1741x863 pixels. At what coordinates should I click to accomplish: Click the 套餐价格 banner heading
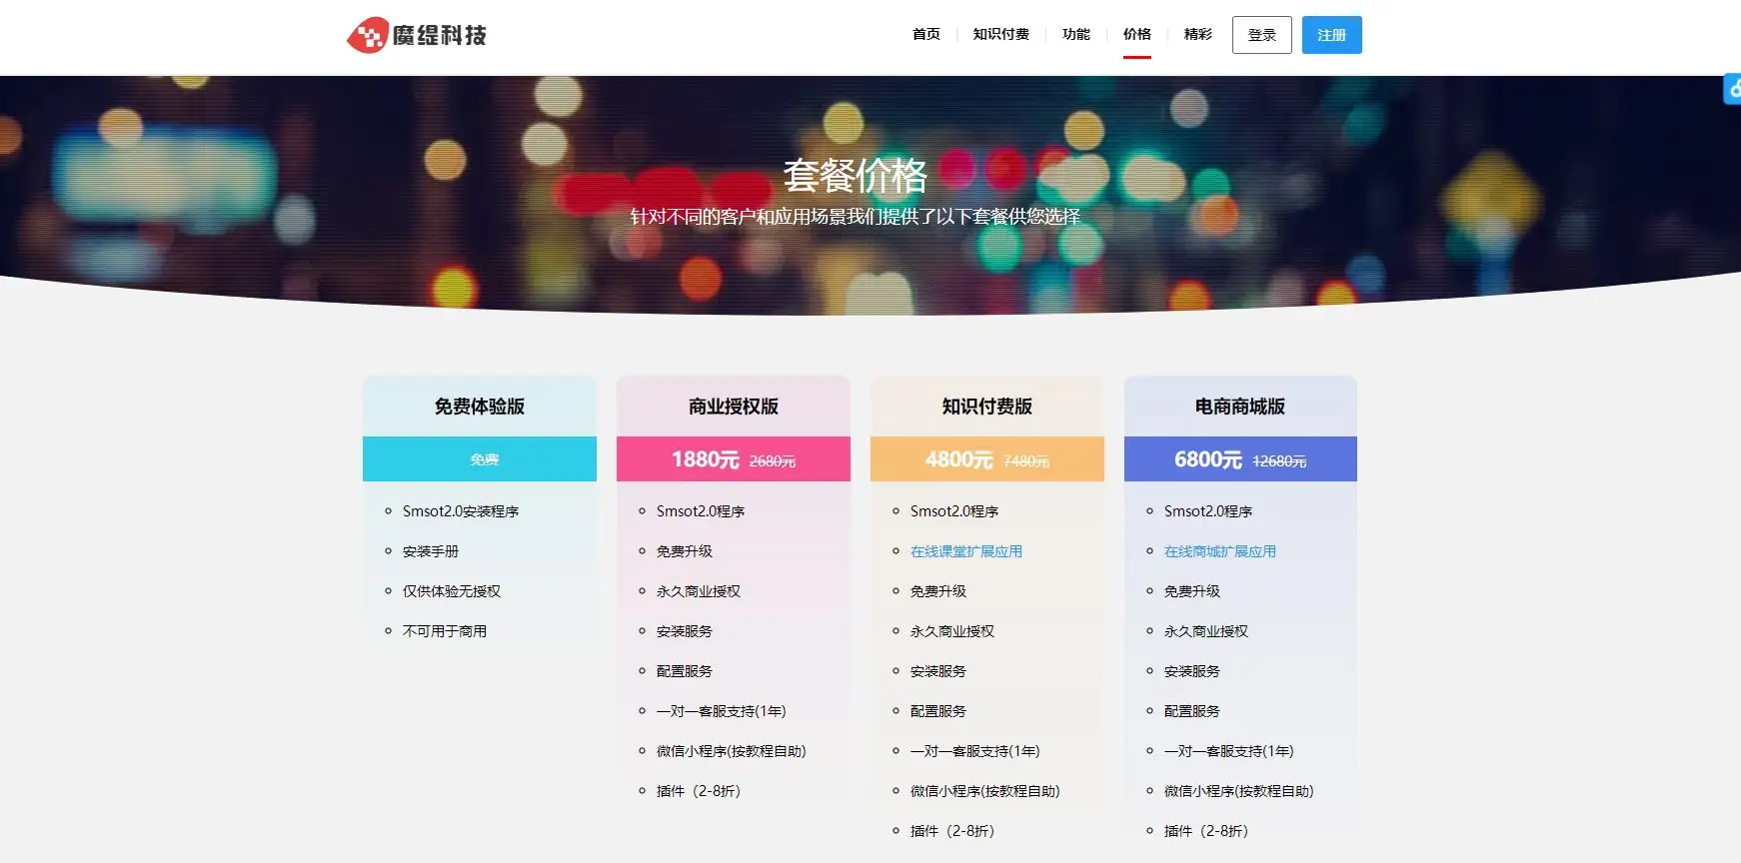click(x=855, y=176)
